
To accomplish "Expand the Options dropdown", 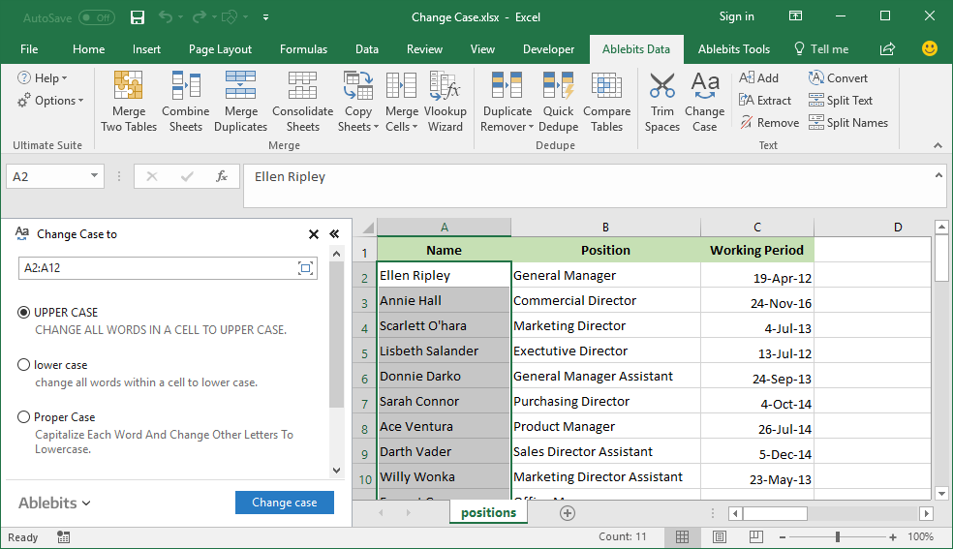I will click(50, 100).
